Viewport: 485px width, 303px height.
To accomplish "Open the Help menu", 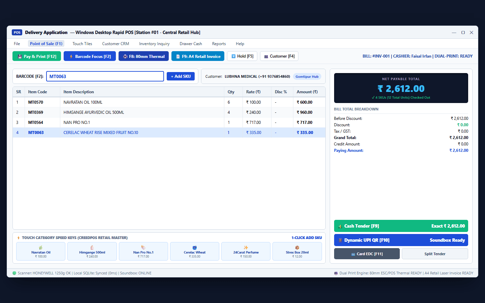I will tap(240, 44).
